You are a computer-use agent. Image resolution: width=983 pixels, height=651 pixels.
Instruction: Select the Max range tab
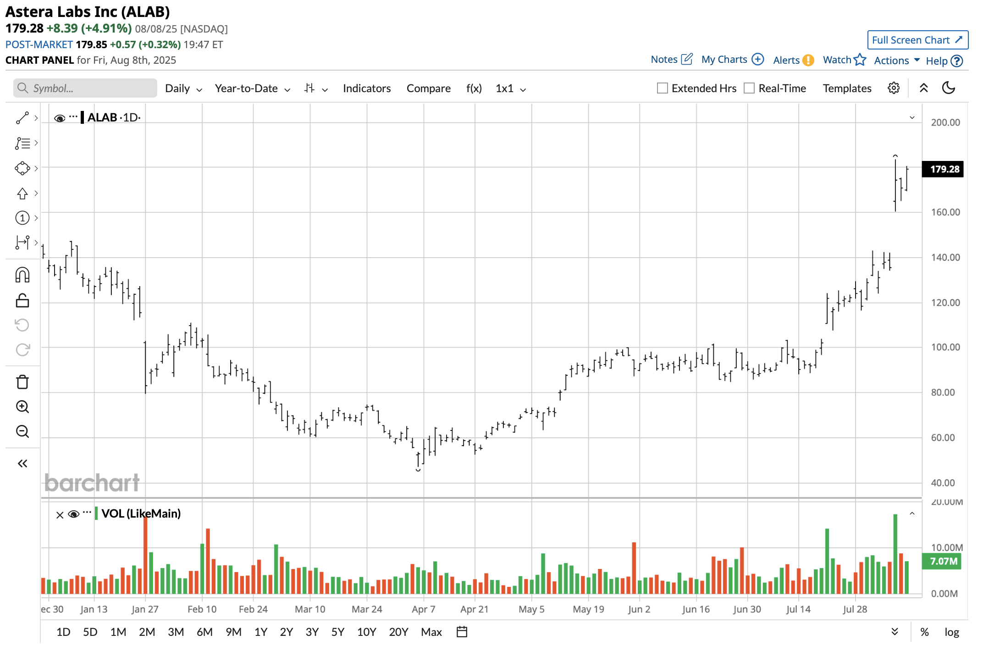(431, 632)
